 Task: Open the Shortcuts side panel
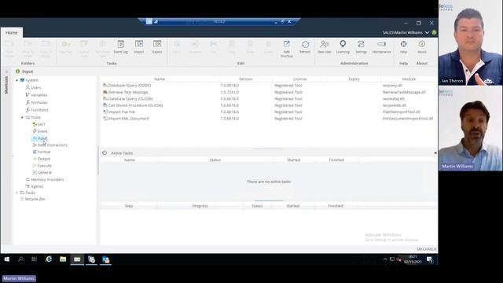click(x=6, y=85)
